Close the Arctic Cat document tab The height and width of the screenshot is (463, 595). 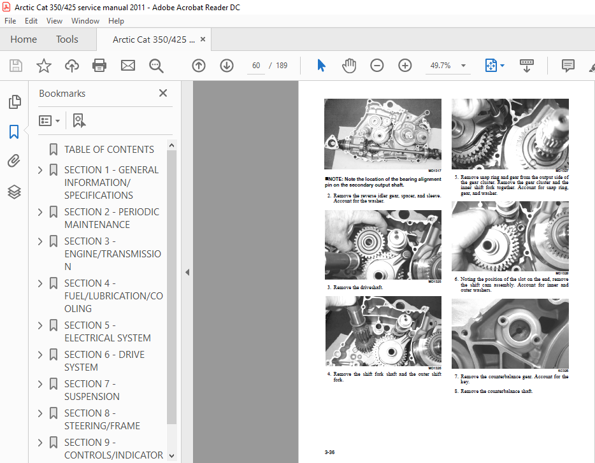(203, 39)
